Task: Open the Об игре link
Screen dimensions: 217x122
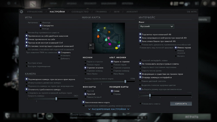Action: click(192, 12)
